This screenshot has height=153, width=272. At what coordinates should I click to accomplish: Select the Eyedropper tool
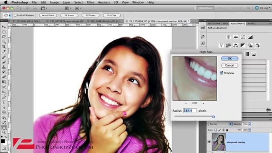(4, 51)
